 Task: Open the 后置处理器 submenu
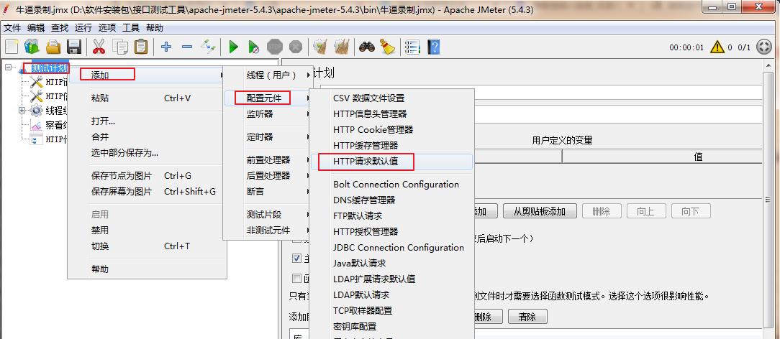pos(267,176)
